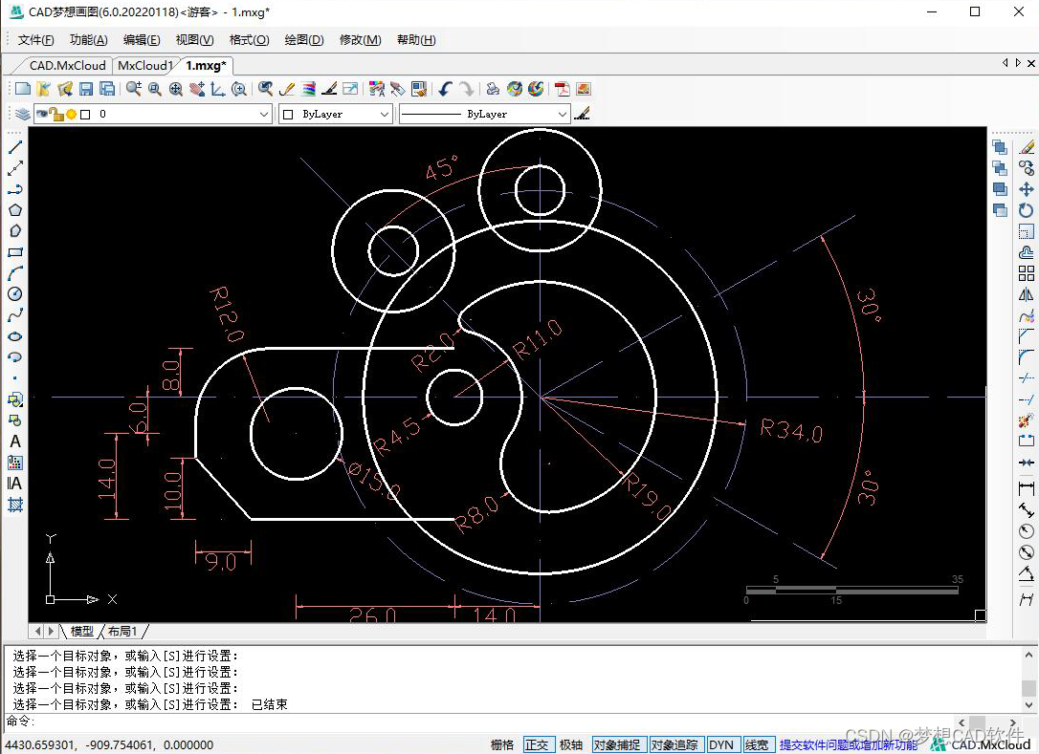Click 提交软件问题或增加新功能 link

pyautogui.click(x=849, y=744)
